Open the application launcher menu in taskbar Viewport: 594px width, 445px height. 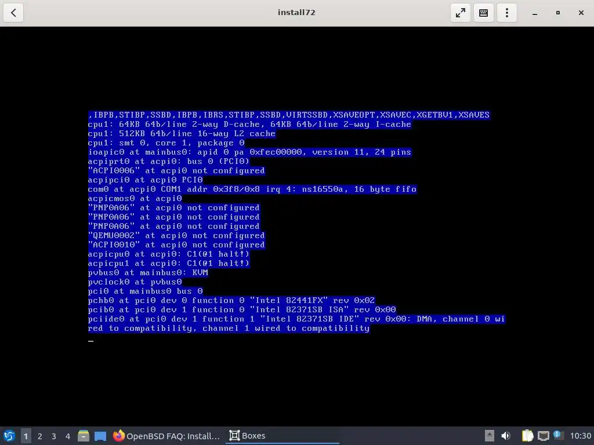(x=9, y=436)
